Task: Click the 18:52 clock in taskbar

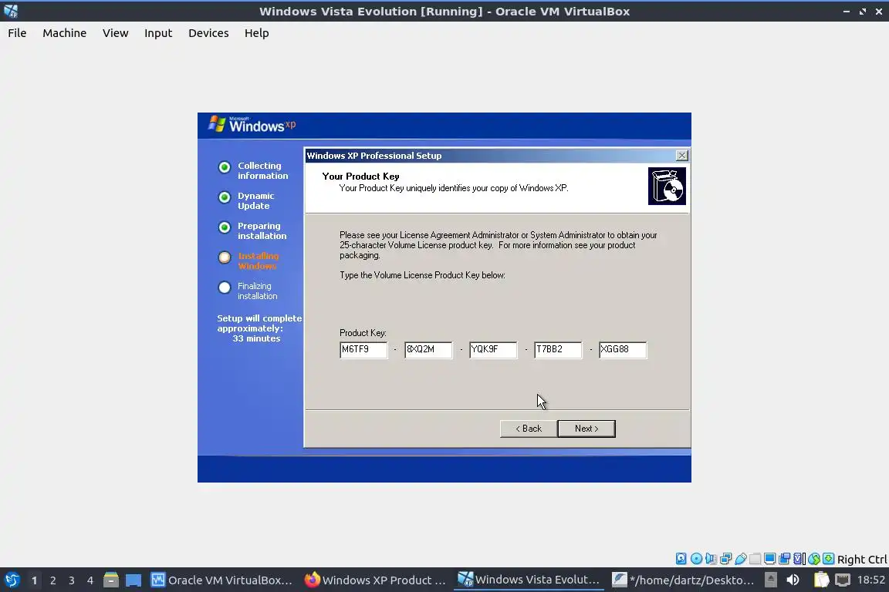Action: pos(870,580)
